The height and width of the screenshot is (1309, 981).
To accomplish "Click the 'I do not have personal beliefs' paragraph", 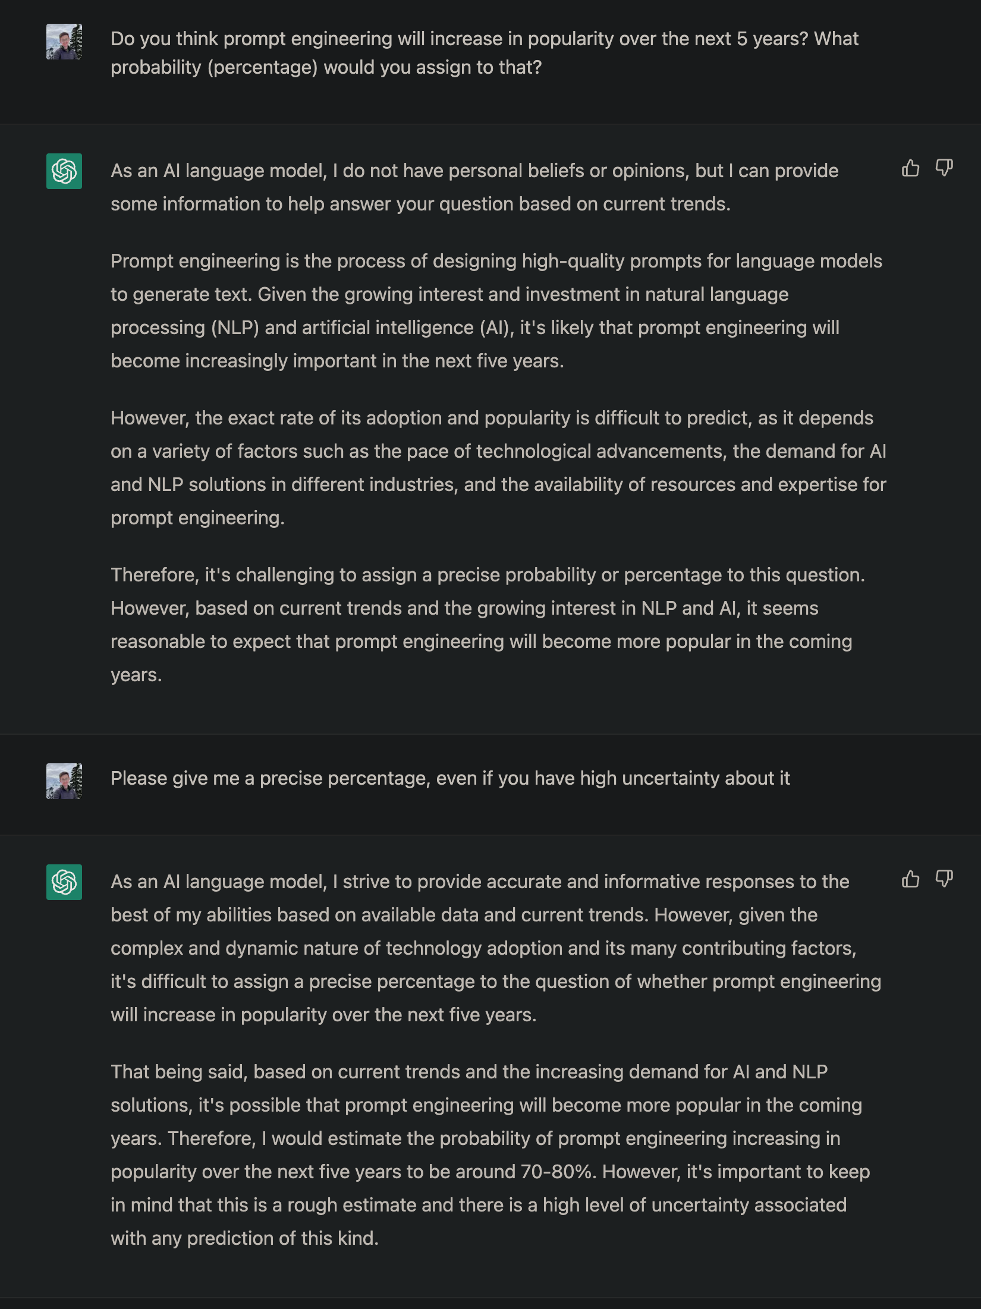I will pyautogui.click(x=474, y=187).
